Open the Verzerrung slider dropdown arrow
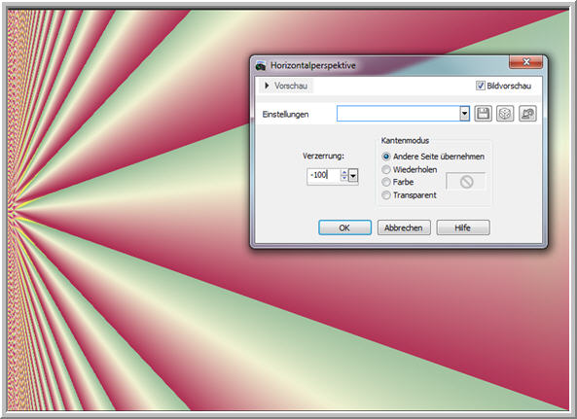577x419 pixels. tap(353, 176)
